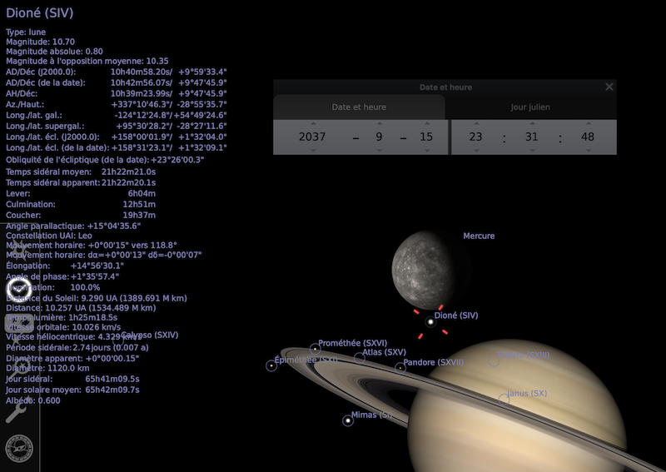Open the Search window magnifier icon

pos(19,368)
